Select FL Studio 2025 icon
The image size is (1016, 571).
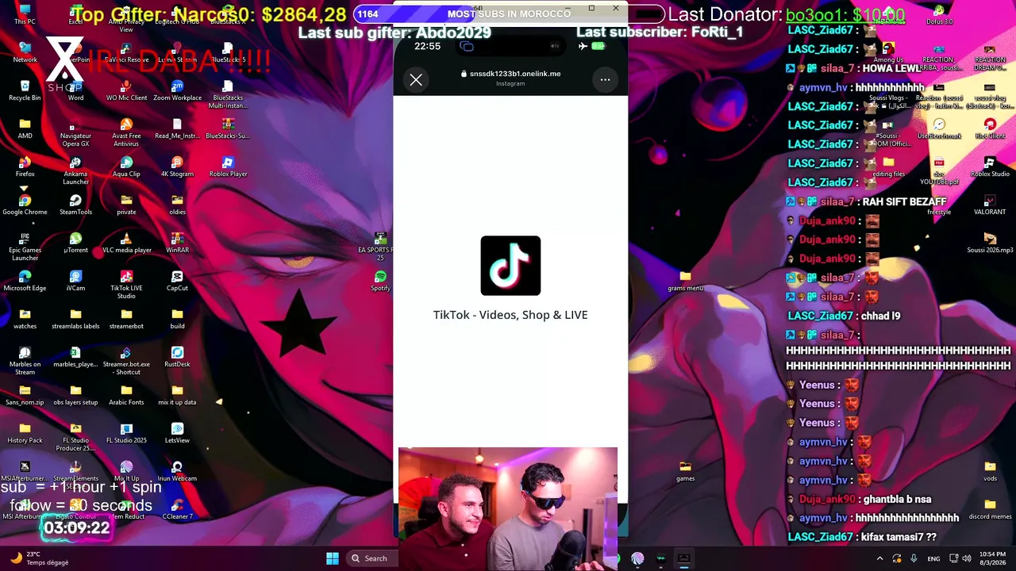(126, 432)
